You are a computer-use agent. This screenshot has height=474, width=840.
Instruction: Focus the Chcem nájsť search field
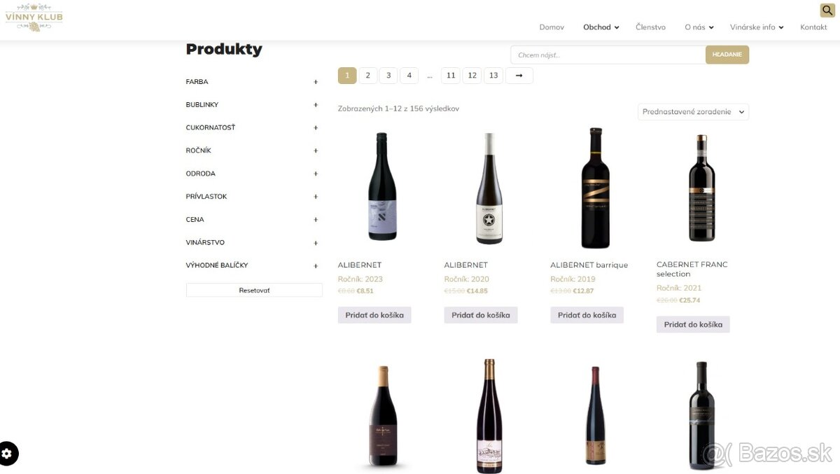click(608, 55)
